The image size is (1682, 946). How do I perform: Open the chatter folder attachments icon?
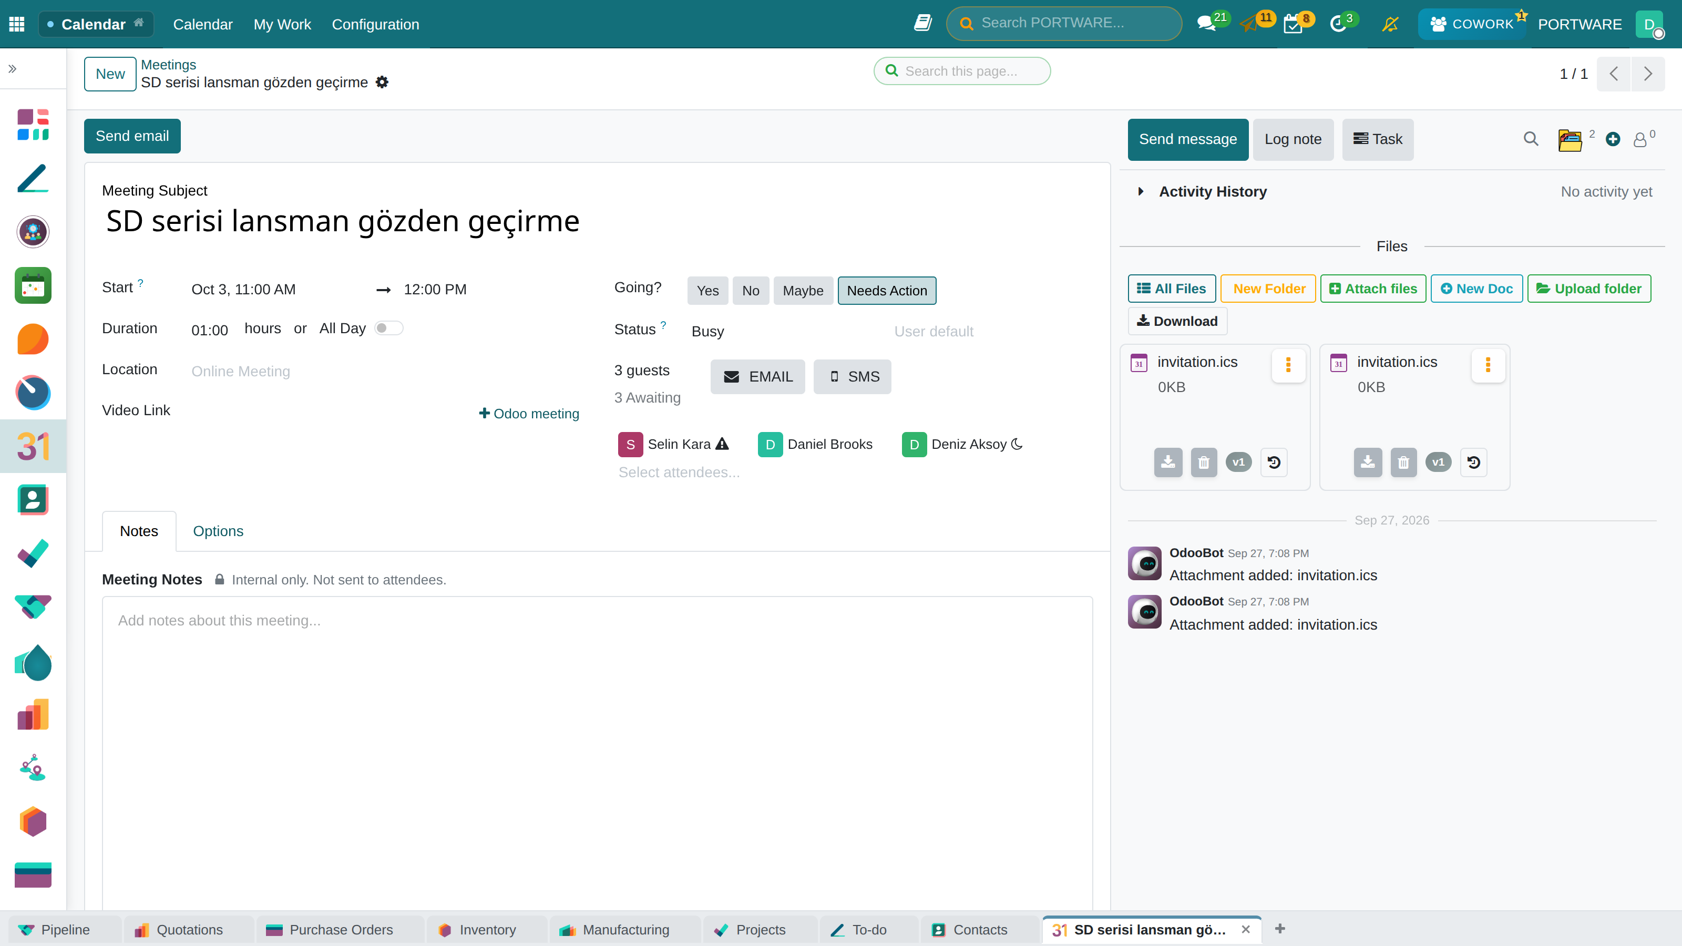pos(1570,140)
